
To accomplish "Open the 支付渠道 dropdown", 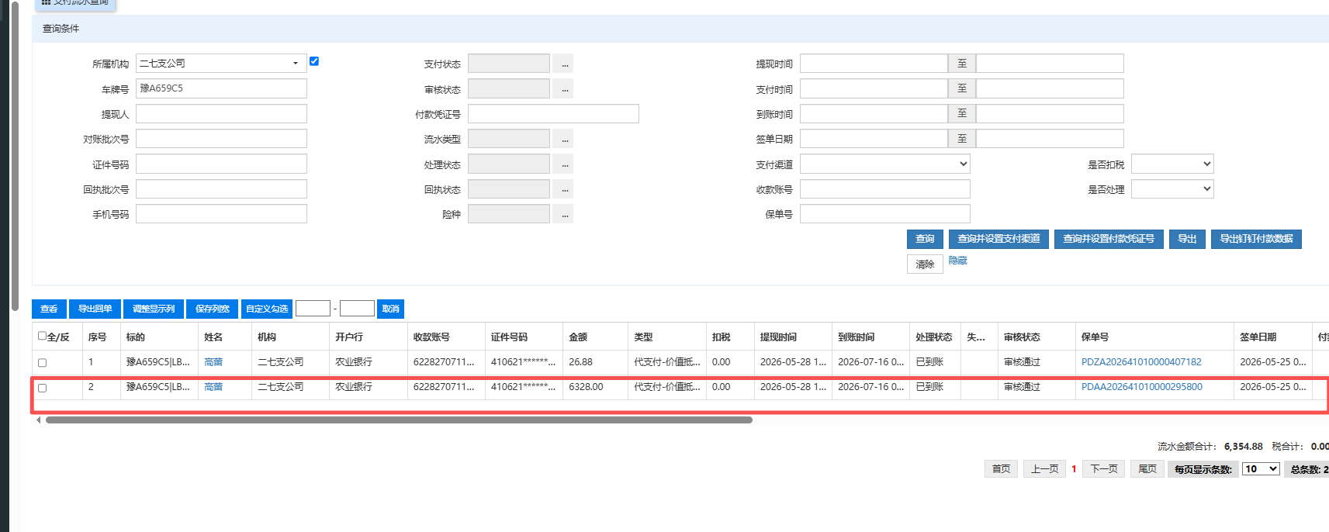I will pyautogui.click(x=885, y=164).
